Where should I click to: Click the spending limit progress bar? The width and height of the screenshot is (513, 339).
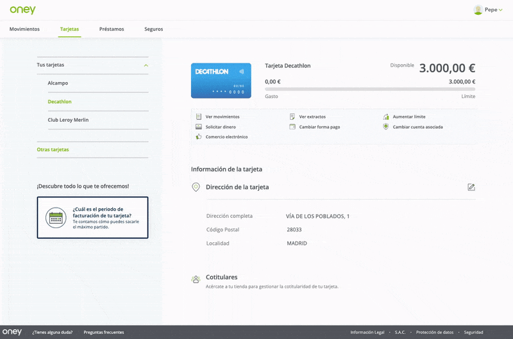pos(370,89)
